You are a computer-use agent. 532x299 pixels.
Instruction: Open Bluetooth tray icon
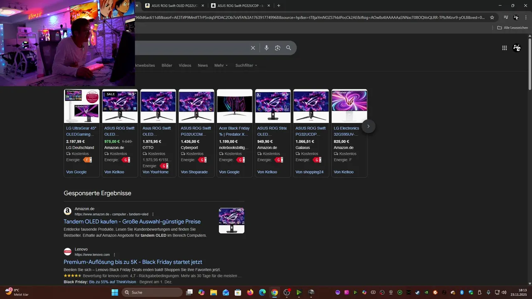462,292
